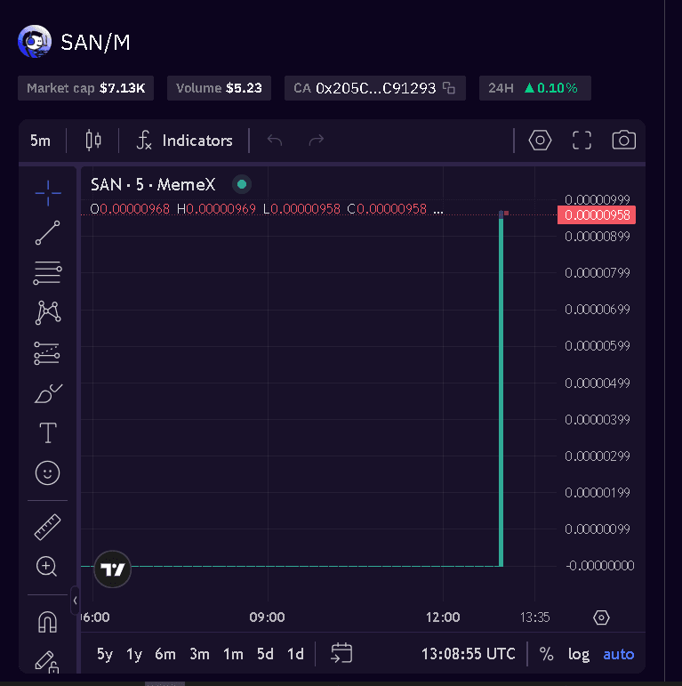Open the candle chart type selector
This screenshot has height=686, width=682.
pos(93,141)
